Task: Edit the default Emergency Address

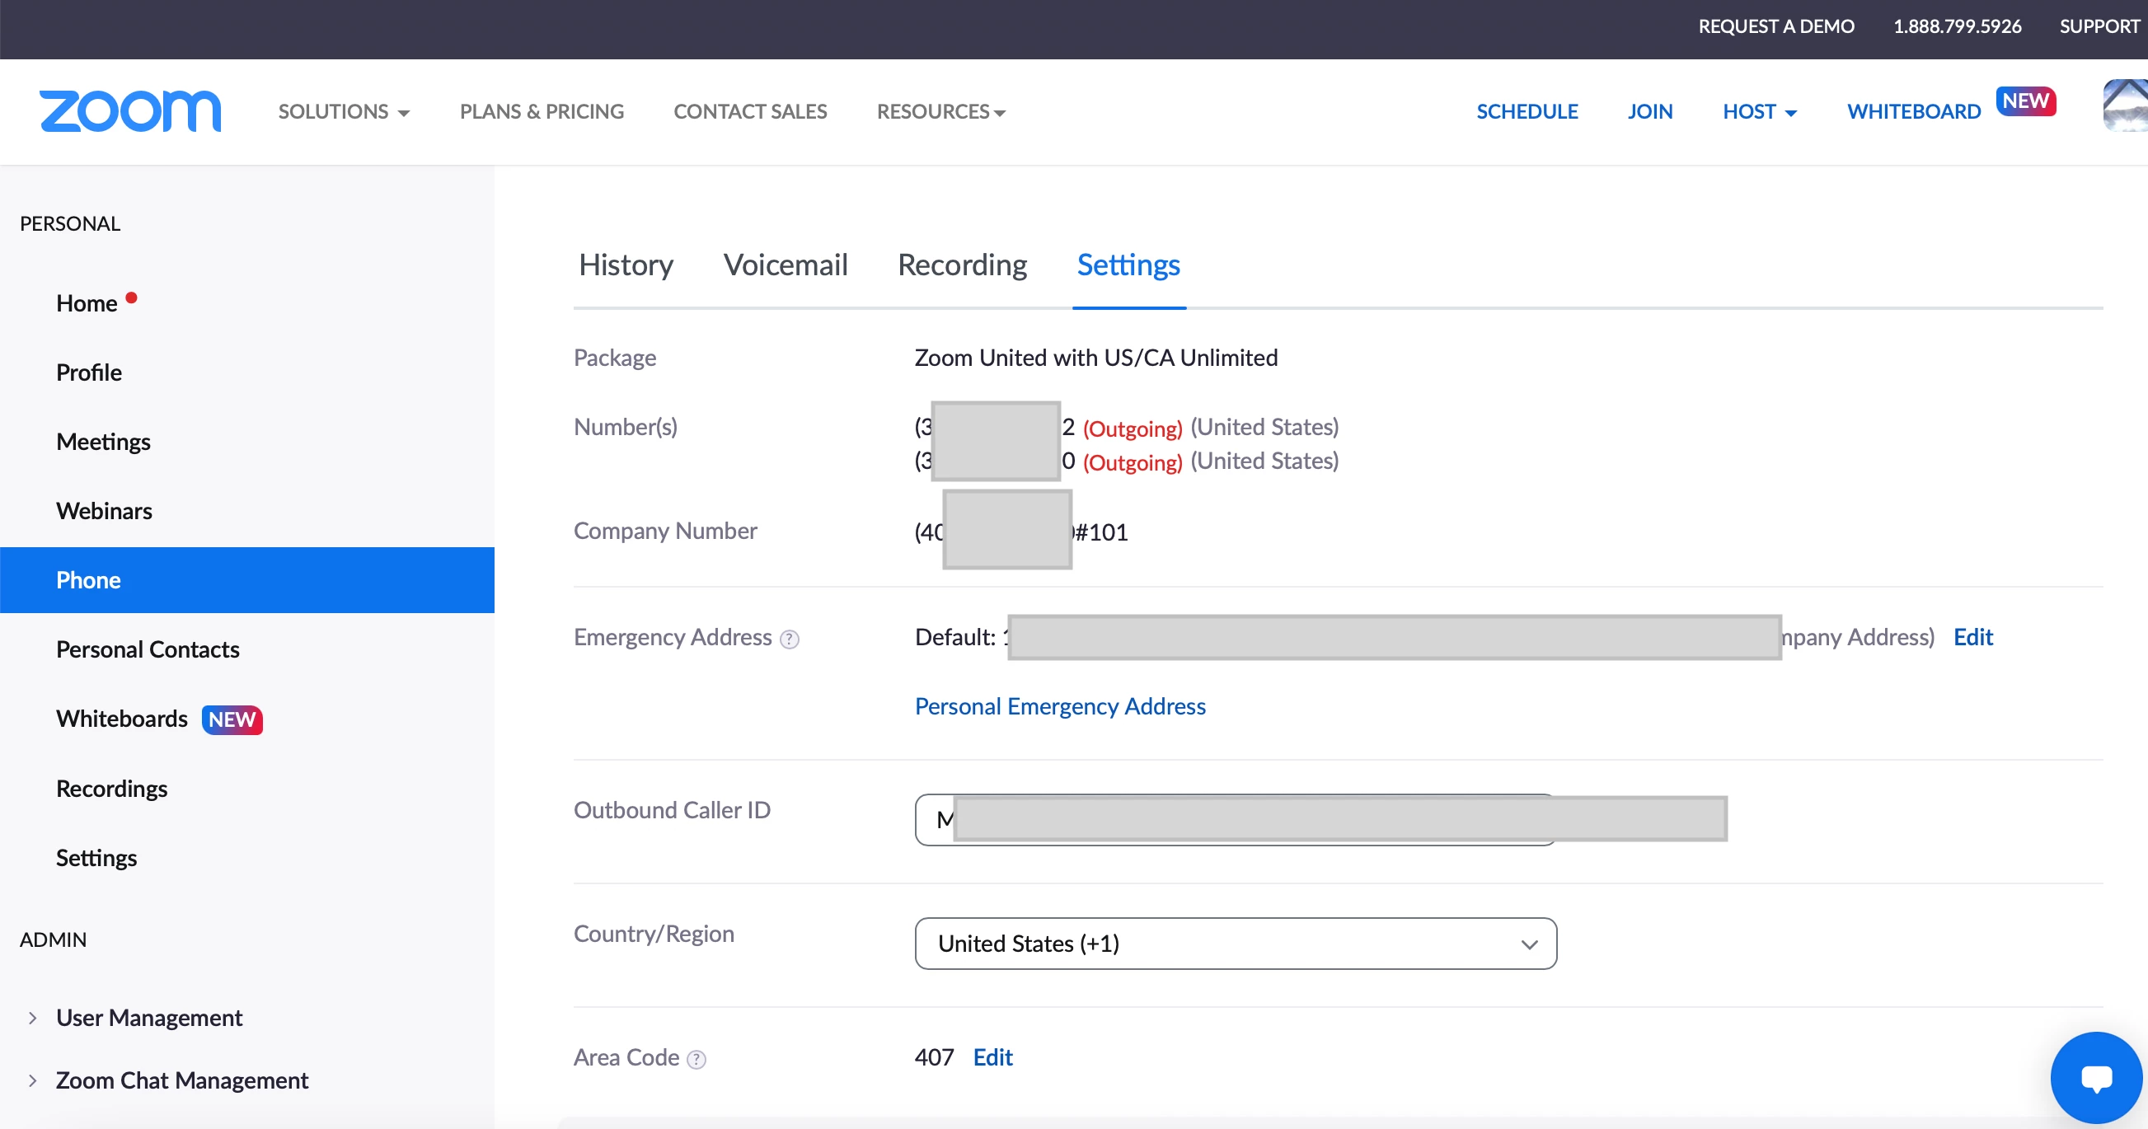Action: coord(1972,637)
